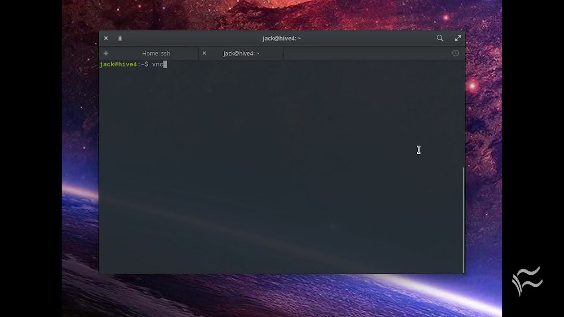Viewport: 564px width, 317px height.
Task: Open the closed-tabs history clock icon
Action: pyautogui.click(x=455, y=53)
